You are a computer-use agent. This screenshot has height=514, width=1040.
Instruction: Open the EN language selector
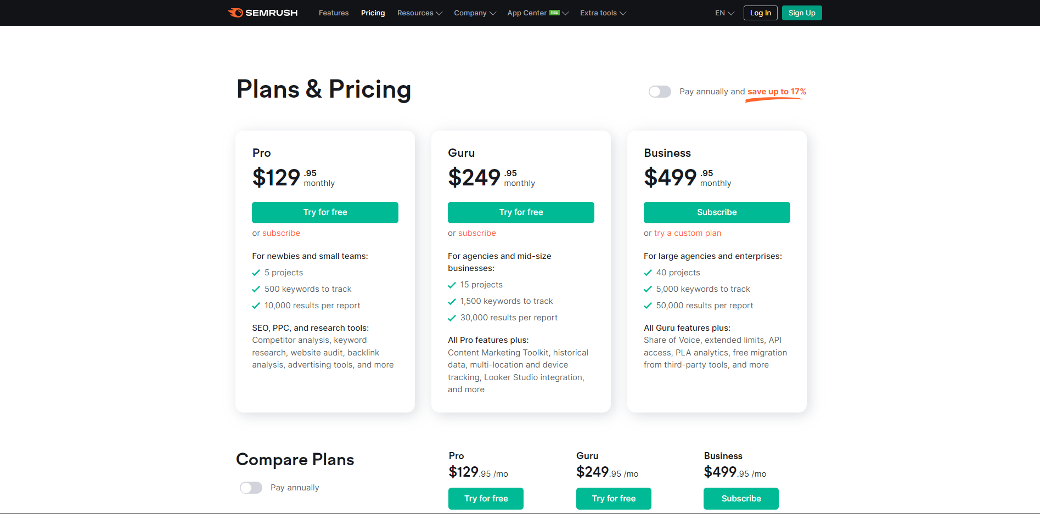[724, 13]
